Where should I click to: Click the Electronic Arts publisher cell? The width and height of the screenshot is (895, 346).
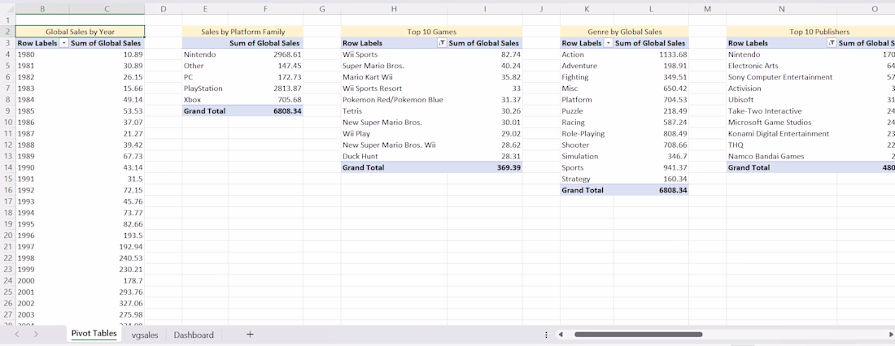point(781,66)
